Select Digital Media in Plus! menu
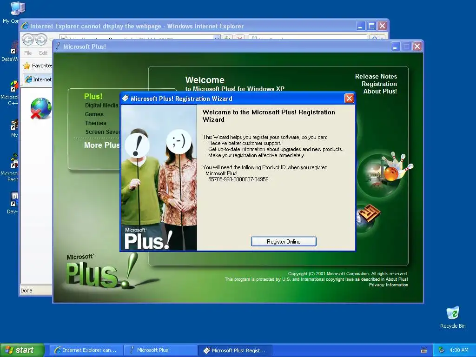The image size is (476, 357). point(102,106)
